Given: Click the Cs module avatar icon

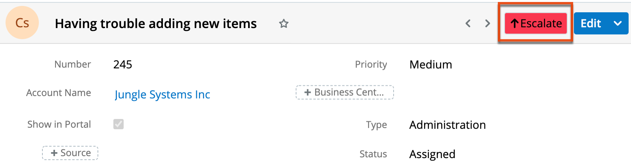Looking at the screenshot, I should (x=22, y=23).
